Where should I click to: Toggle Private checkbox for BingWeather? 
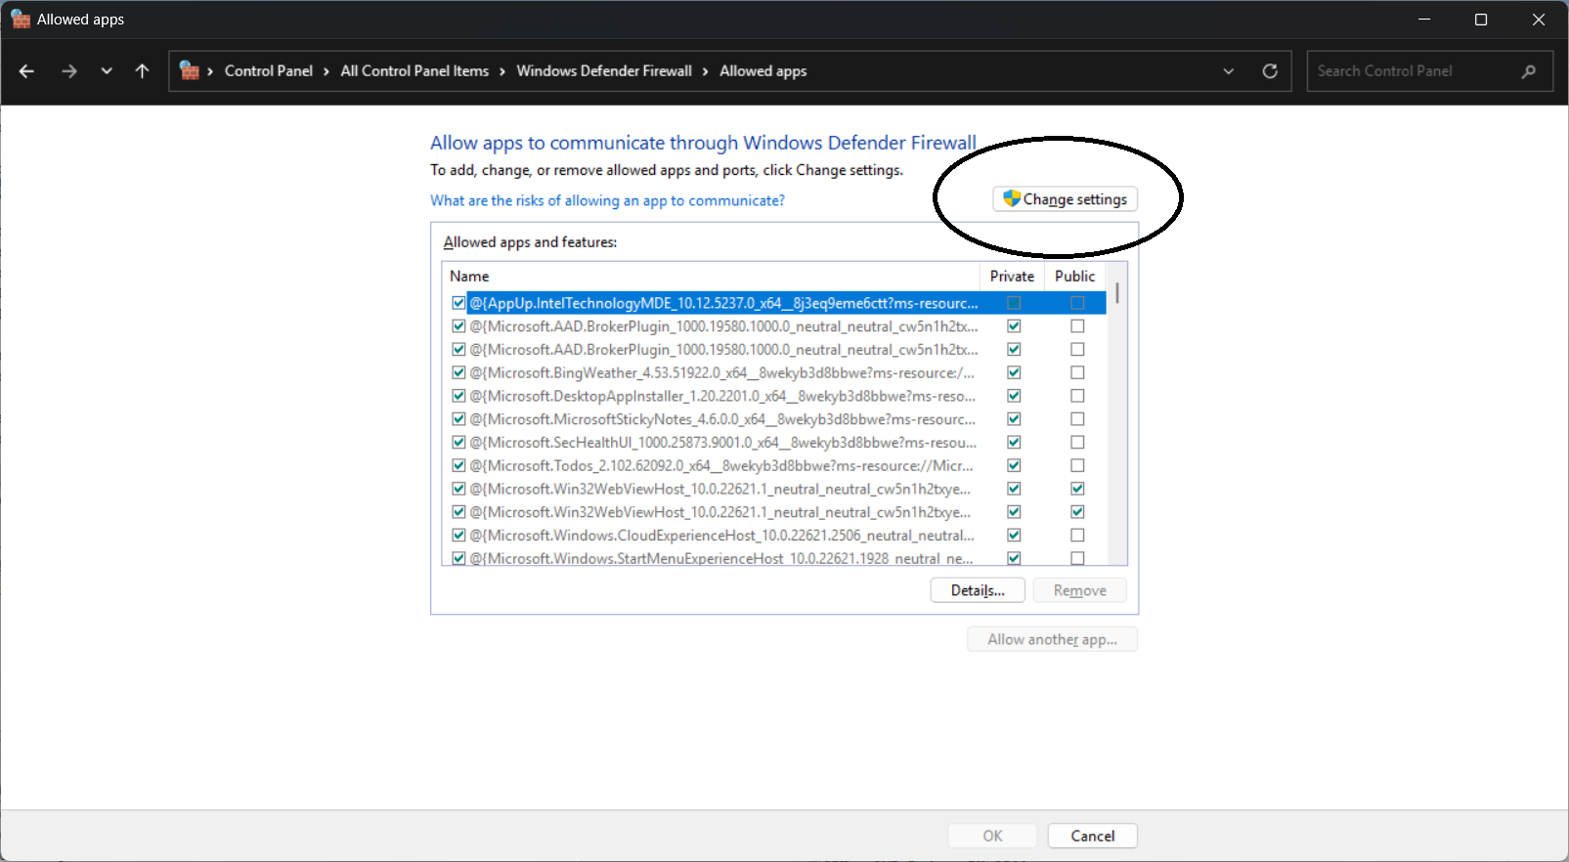[1014, 372]
